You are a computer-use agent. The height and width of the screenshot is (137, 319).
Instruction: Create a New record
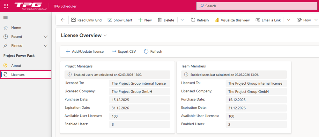pyautogui.click(x=145, y=20)
